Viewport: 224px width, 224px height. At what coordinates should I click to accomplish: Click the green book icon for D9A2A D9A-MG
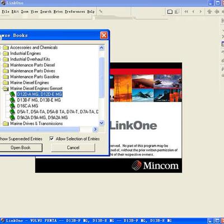pyautogui.click(x=12, y=118)
